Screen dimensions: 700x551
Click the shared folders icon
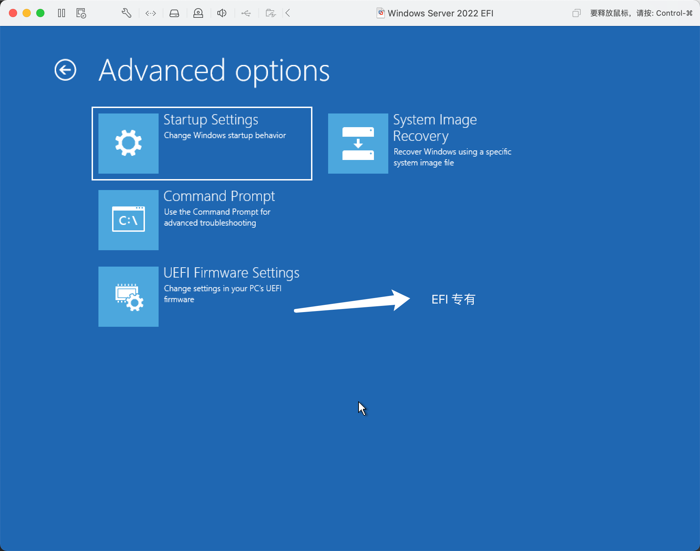pyautogui.click(x=271, y=13)
